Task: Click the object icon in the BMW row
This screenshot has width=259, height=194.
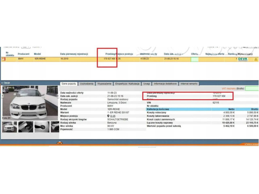Action: pos(3,59)
